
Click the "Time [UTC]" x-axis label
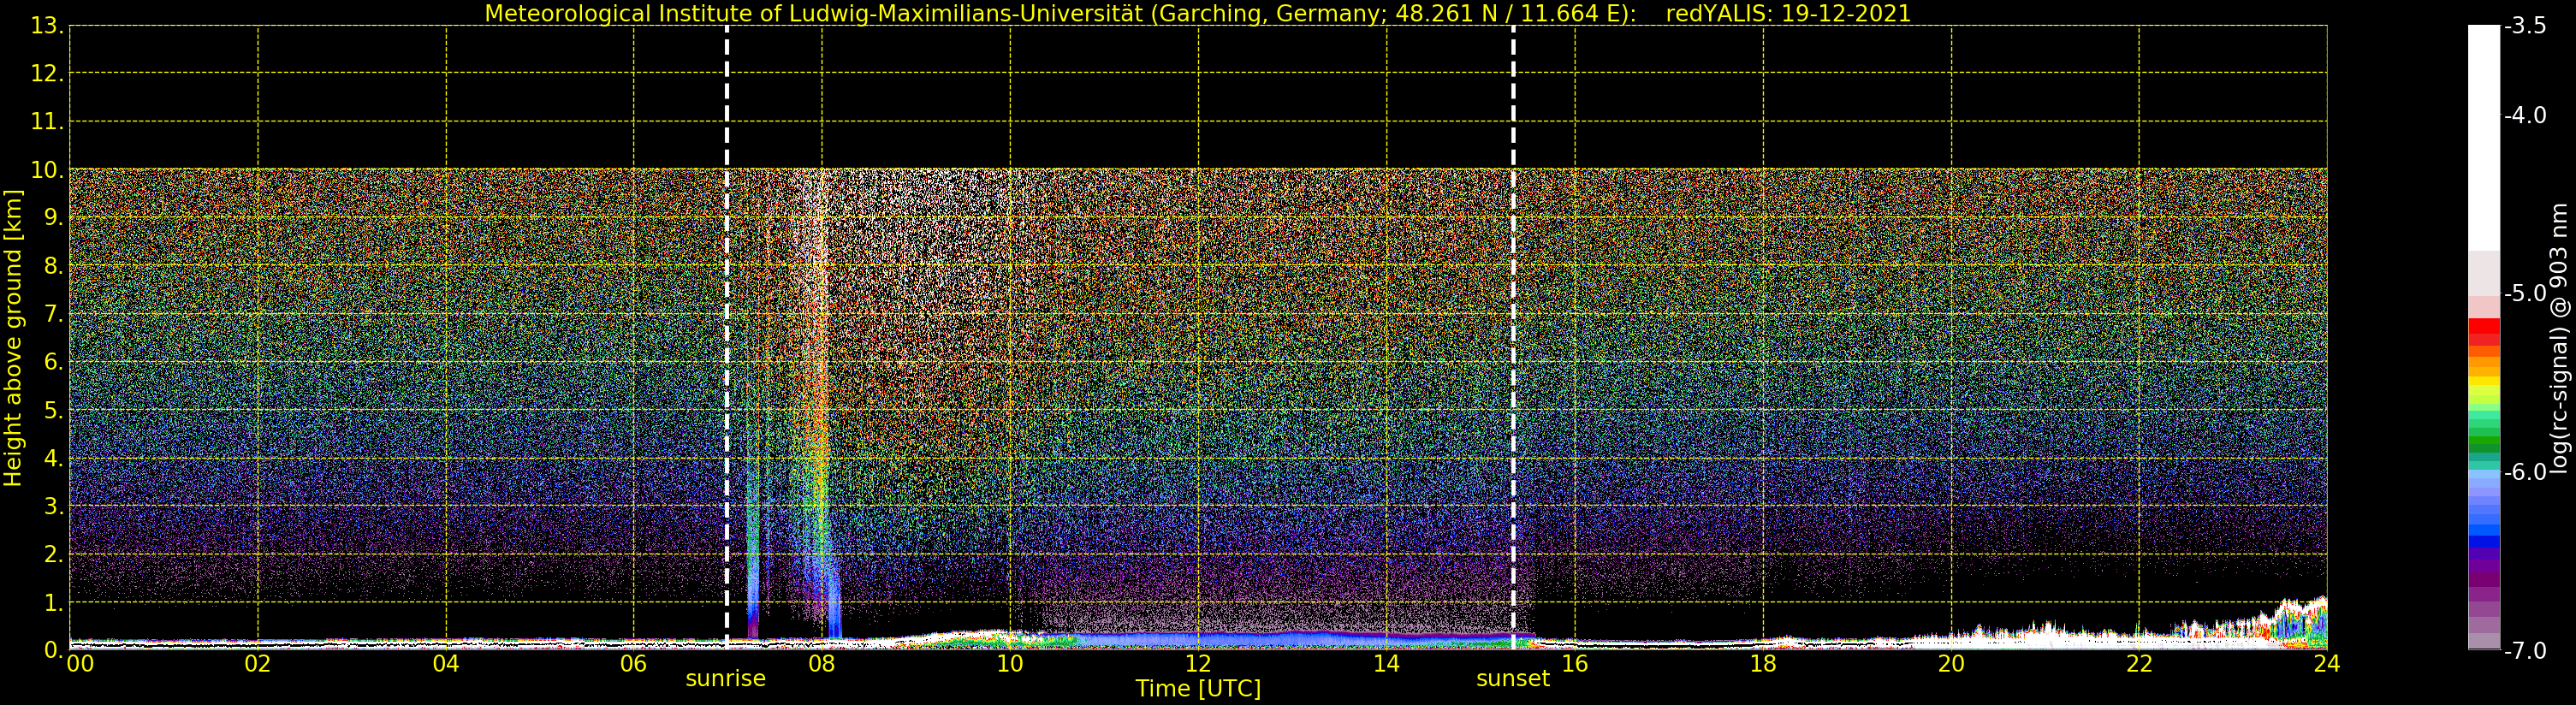(1197, 689)
